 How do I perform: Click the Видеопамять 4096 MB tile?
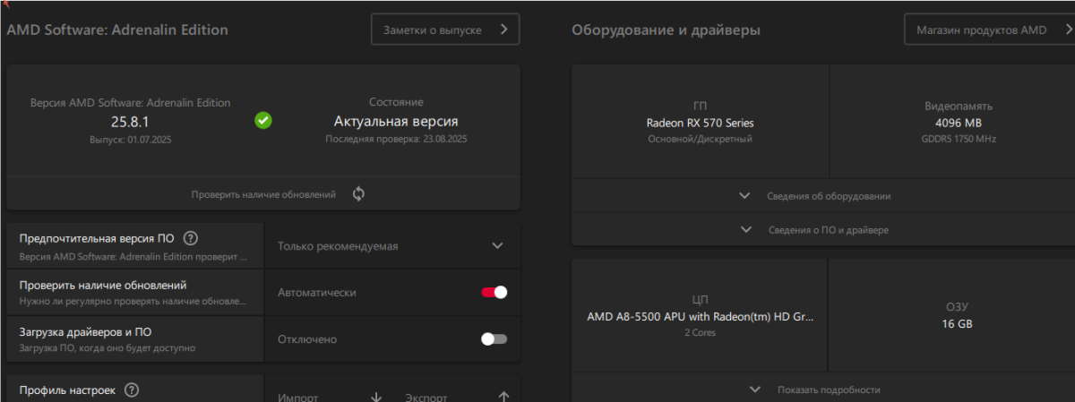(x=958, y=122)
